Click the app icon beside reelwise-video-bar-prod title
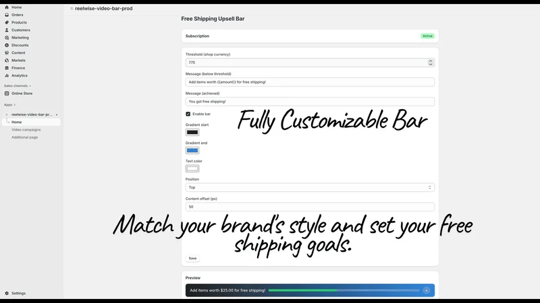Screen dimensions: 540x303 point(72,8)
